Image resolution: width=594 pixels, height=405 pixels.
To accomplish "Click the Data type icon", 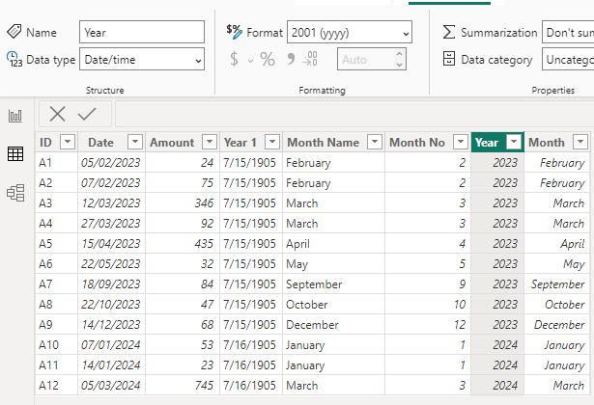I will [x=14, y=60].
